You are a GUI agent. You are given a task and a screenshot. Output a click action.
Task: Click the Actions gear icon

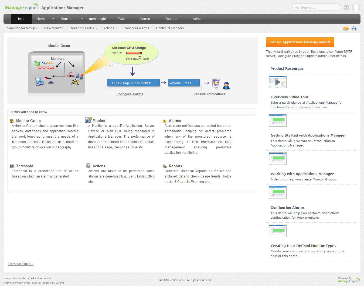pos(88,166)
